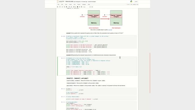Interrupt the kernel with stop icon
Viewport: 195px width, 110px height.
(77, 7)
